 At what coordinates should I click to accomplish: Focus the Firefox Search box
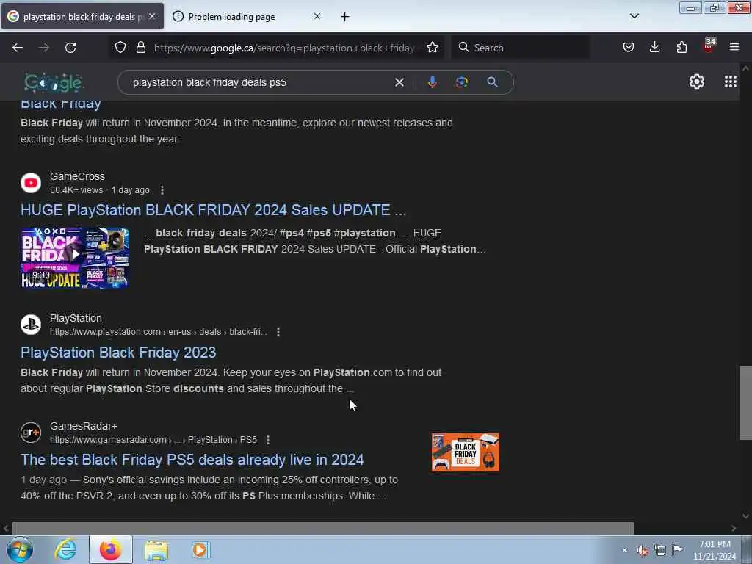[x=521, y=48]
